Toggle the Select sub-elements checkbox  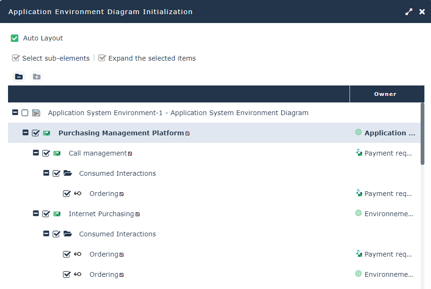tap(16, 58)
